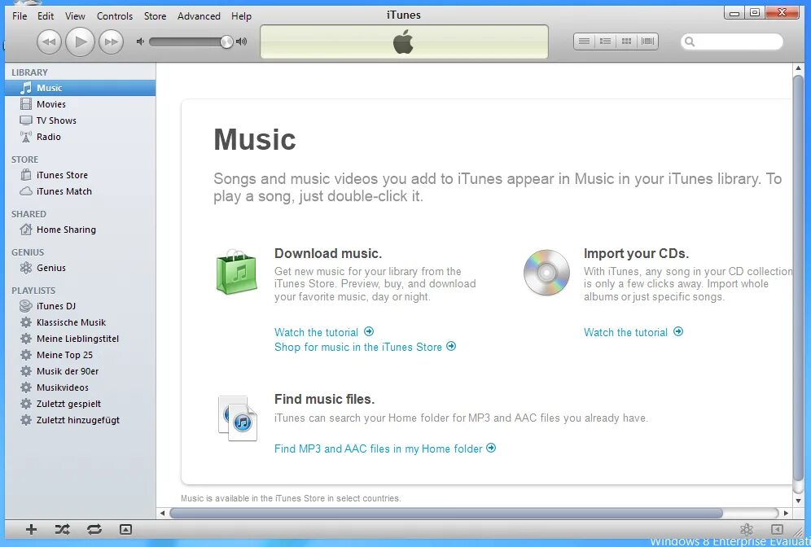Click the vertical scrollbar down arrow

coord(798,501)
